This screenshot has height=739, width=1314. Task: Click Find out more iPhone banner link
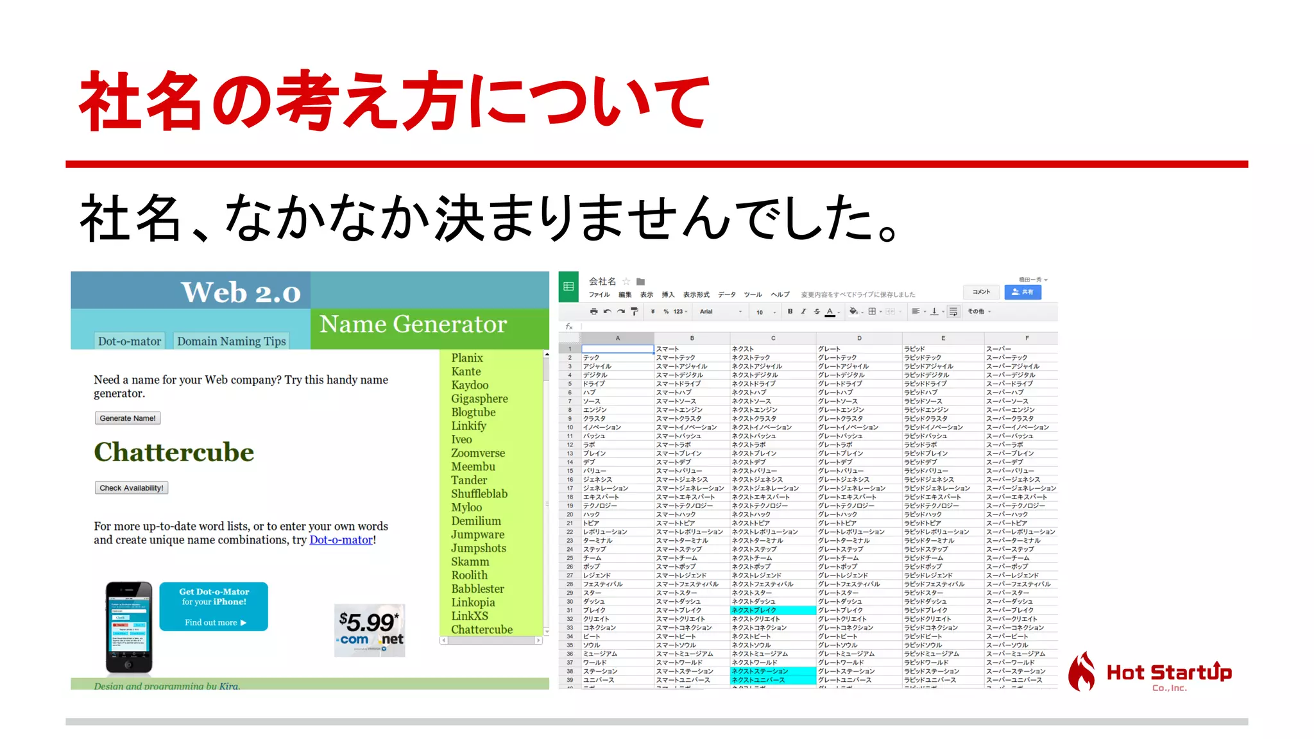[x=215, y=622]
